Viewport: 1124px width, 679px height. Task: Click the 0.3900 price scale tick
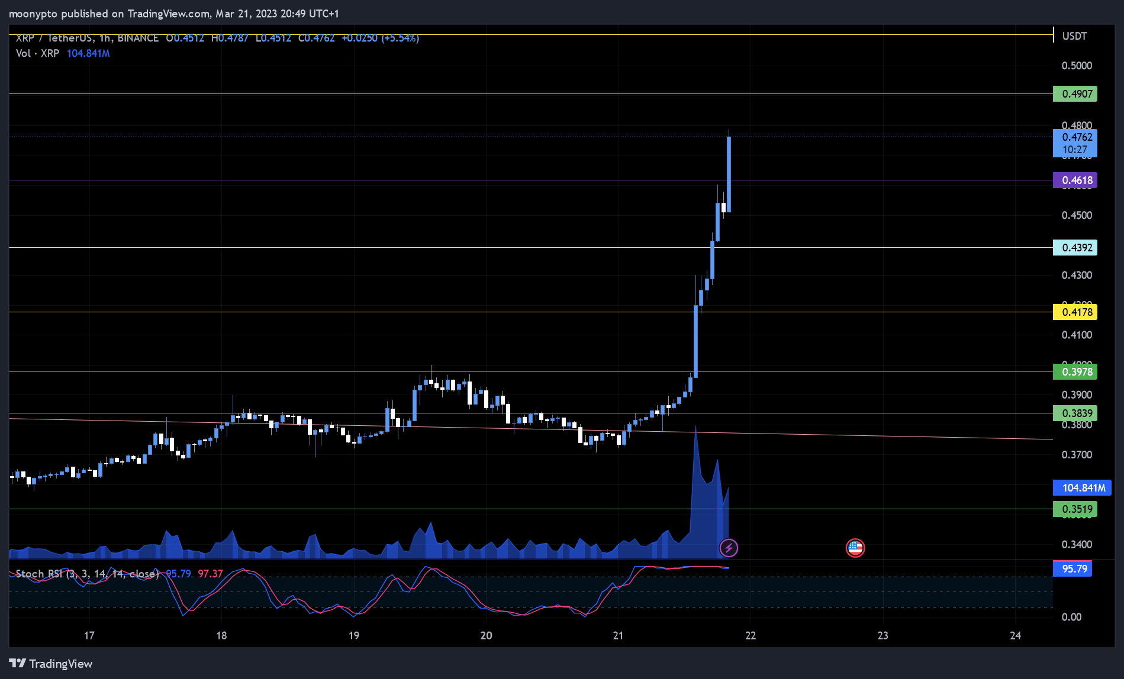pos(1077,395)
